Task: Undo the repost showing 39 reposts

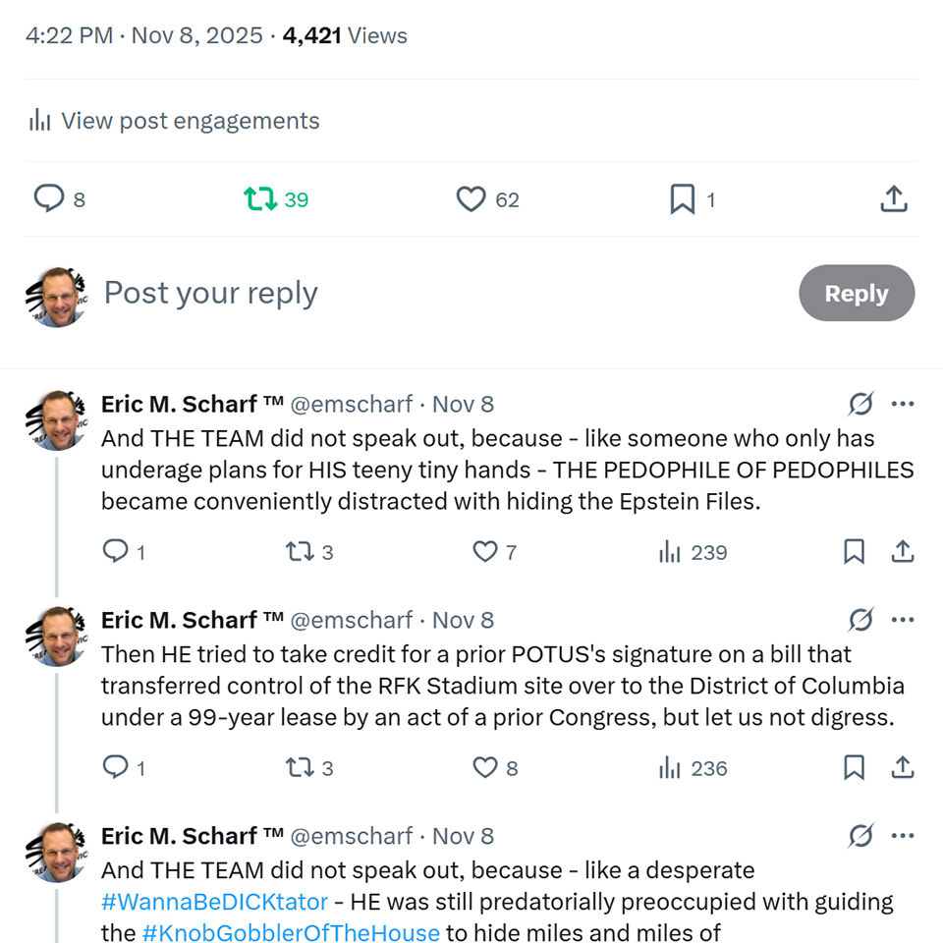Action: point(260,199)
